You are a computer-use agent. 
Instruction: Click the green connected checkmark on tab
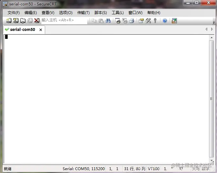pyautogui.click(x=7, y=29)
